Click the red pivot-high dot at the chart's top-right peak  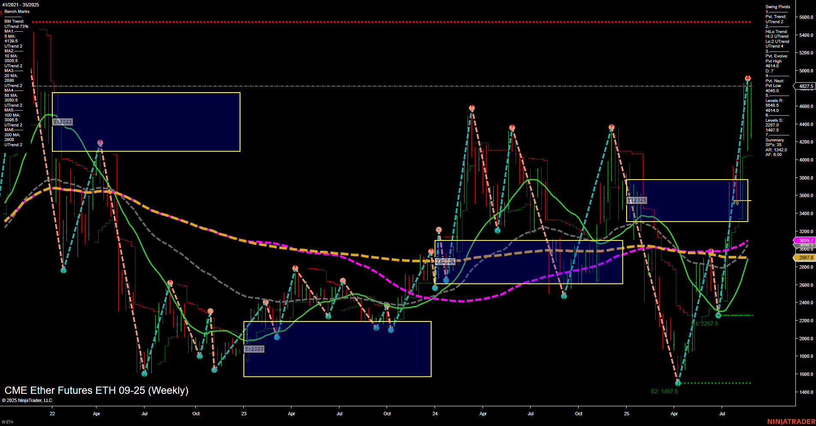(747, 78)
